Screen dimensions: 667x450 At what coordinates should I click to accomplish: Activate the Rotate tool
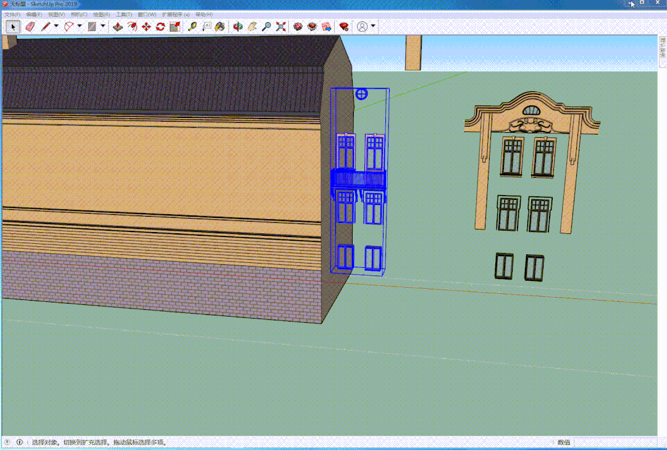click(x=161, y=27)
